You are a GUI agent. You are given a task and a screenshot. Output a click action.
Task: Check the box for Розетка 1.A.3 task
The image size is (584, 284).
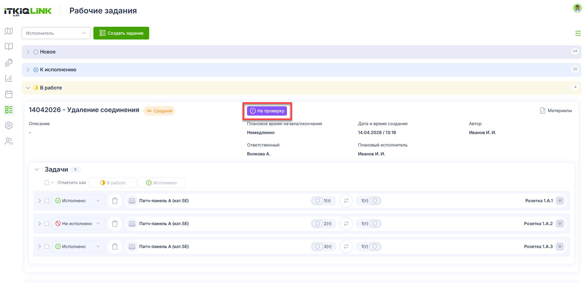(x=47, y=246)
